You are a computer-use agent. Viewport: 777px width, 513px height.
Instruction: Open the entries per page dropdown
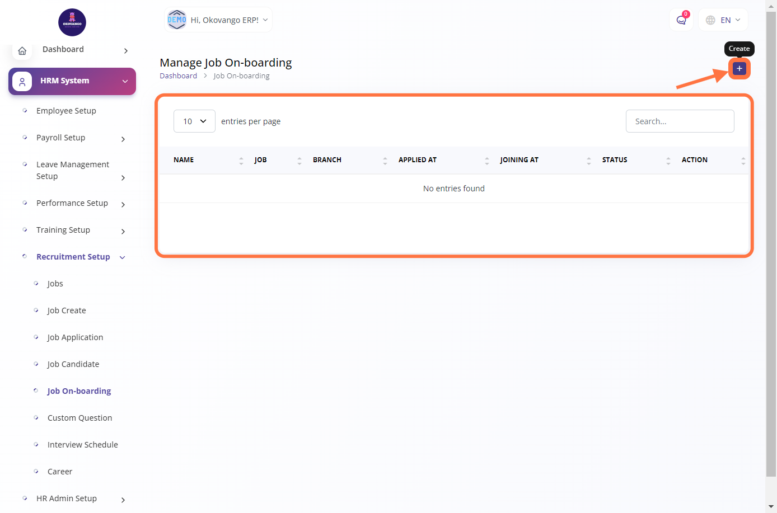(x=194, y=121)
